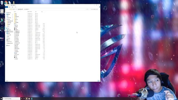178x100 pixels.
Task: Open the Windows Start menu
Action: pyautogui.click(x=1, y=99)
